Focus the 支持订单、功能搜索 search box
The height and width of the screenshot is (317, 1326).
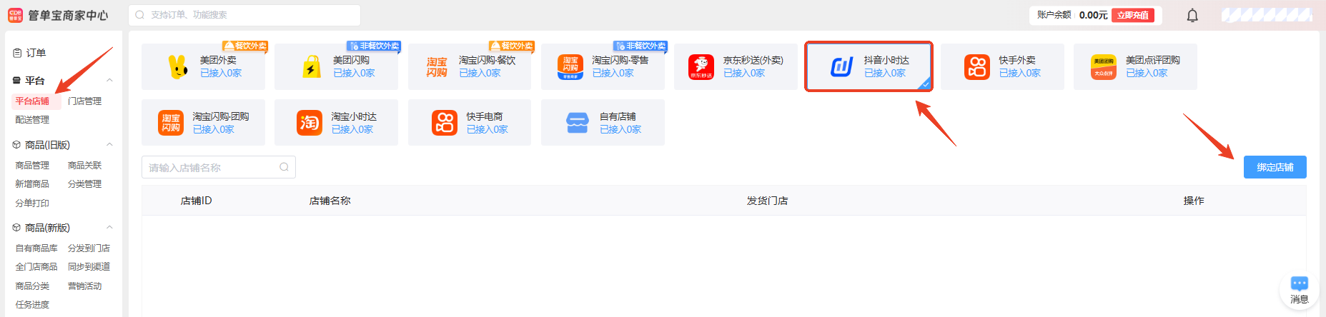pyautogui.click(x=244, y=15)
